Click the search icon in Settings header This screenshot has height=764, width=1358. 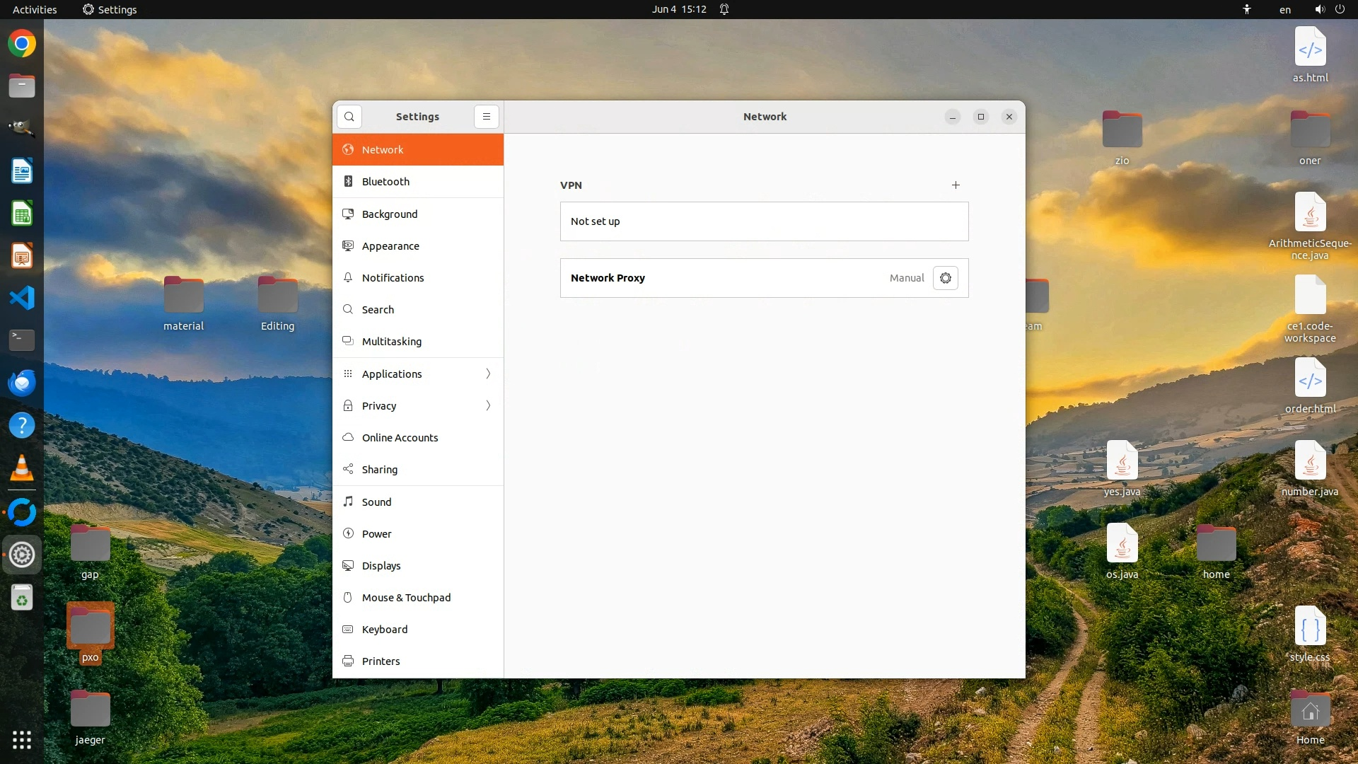pos(349,117)
